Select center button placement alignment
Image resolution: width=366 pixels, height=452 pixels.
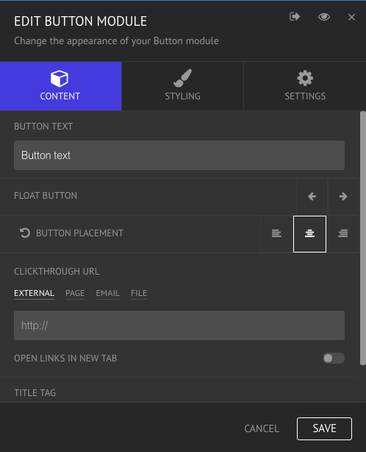coord(309,234)
